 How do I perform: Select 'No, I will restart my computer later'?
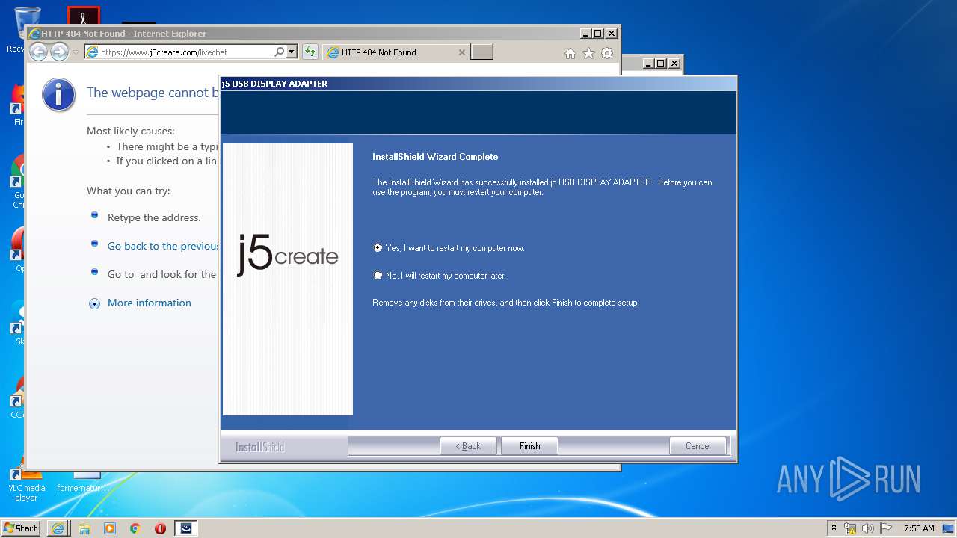(x=378, y=276)
